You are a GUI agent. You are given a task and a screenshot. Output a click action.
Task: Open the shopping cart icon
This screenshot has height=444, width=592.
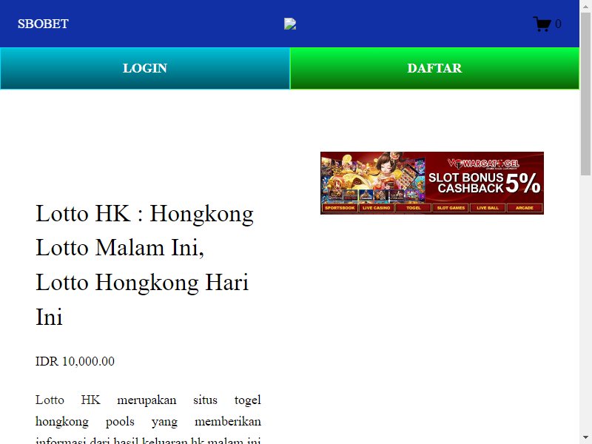pyautogui.click(x=542, y=24)
